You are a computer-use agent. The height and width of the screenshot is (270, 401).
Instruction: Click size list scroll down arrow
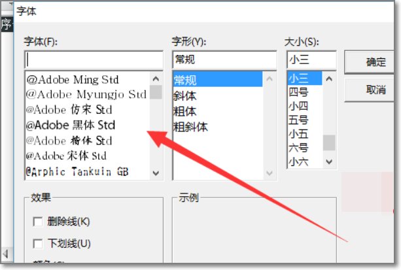(329, 161)
